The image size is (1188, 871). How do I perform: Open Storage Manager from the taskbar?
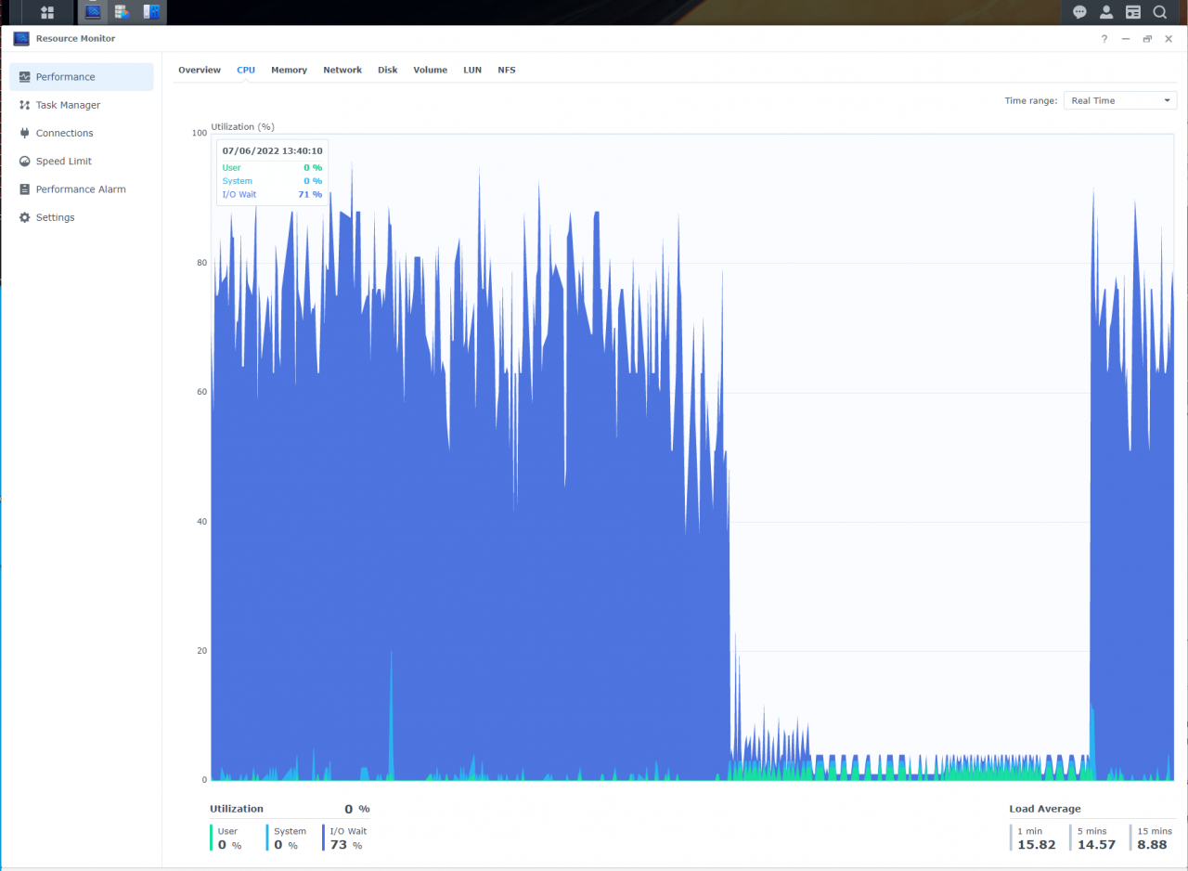coord(122,12)
